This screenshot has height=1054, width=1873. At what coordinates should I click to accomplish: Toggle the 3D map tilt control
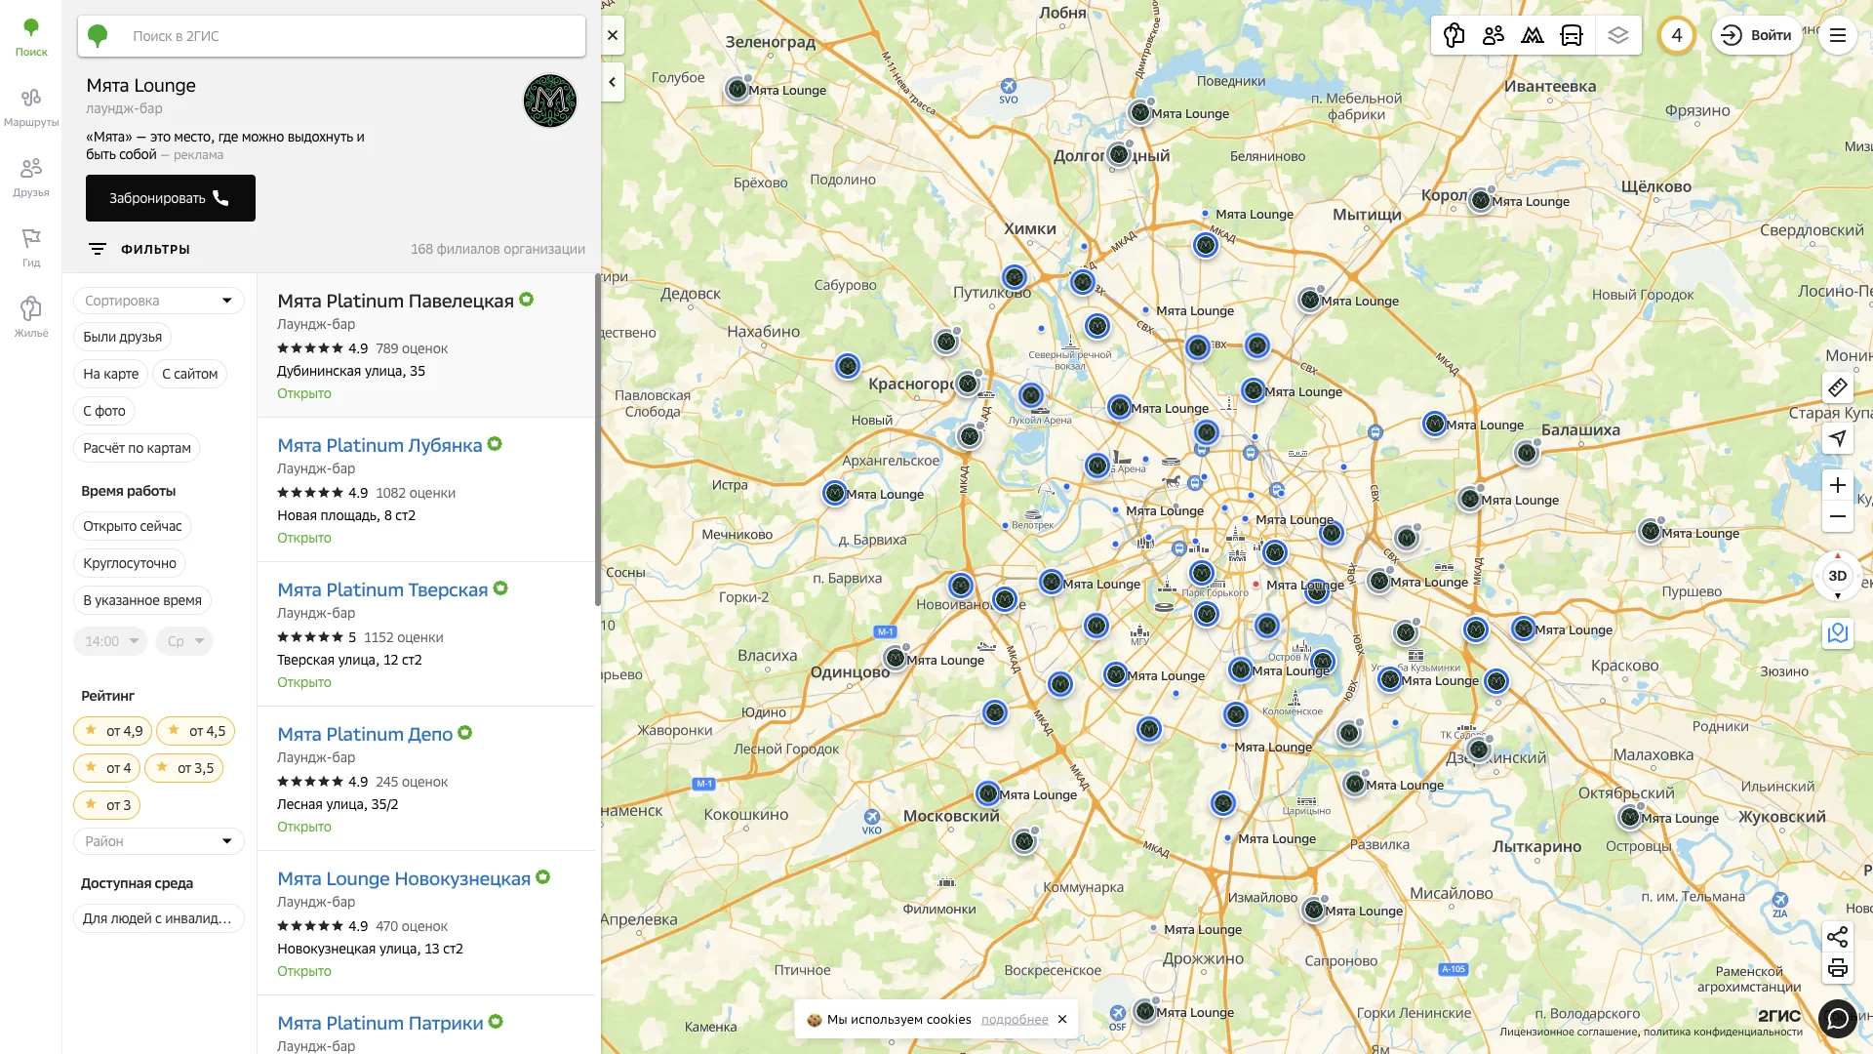1837,576
